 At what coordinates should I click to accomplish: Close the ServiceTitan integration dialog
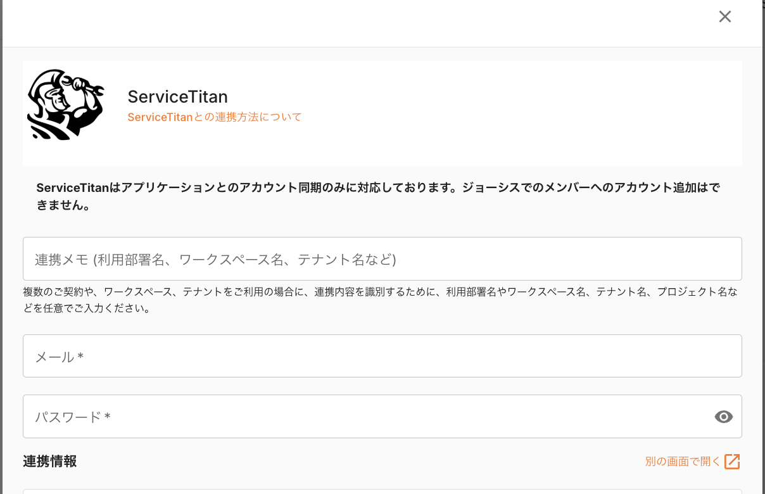pyautogui.click(x=725, y=17)
